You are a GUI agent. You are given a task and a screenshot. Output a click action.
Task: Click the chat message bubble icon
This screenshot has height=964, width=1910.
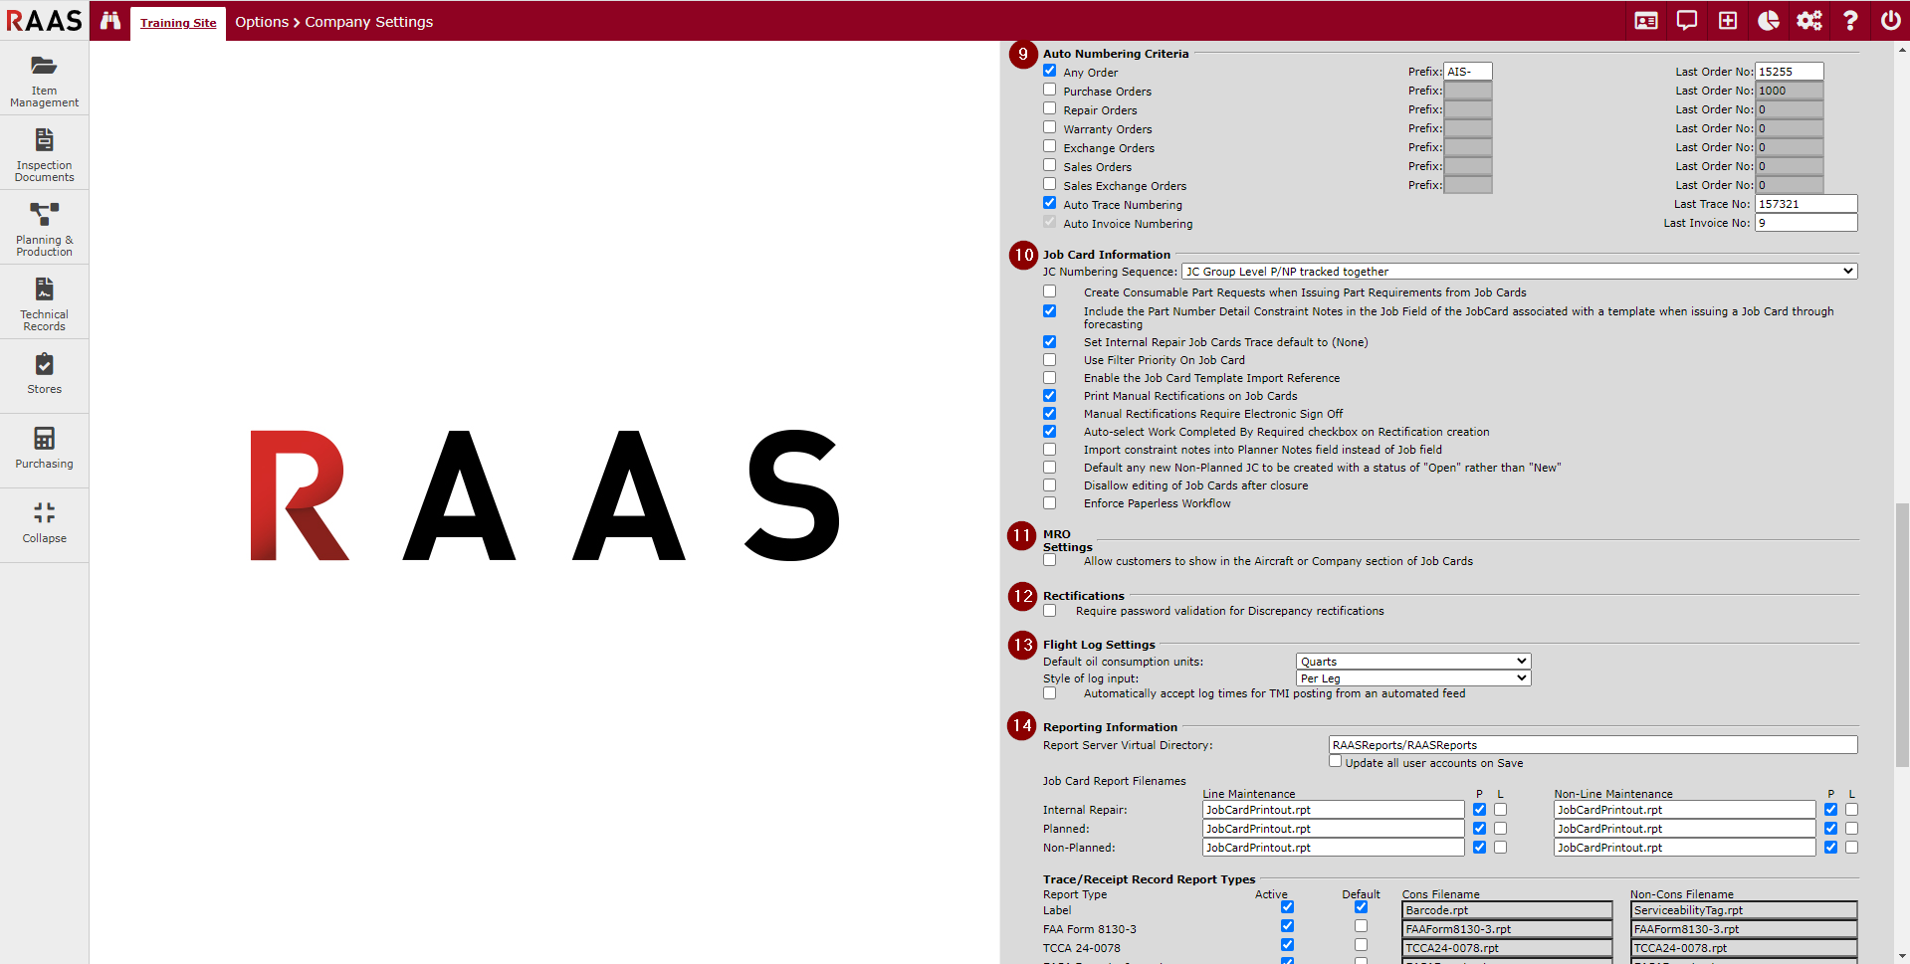point(1686,21)
